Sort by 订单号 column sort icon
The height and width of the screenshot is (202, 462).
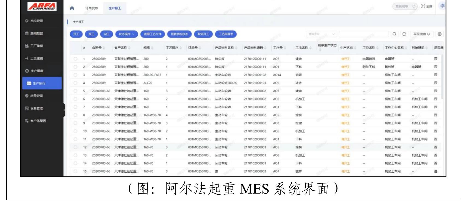click(x=200, y=48)
